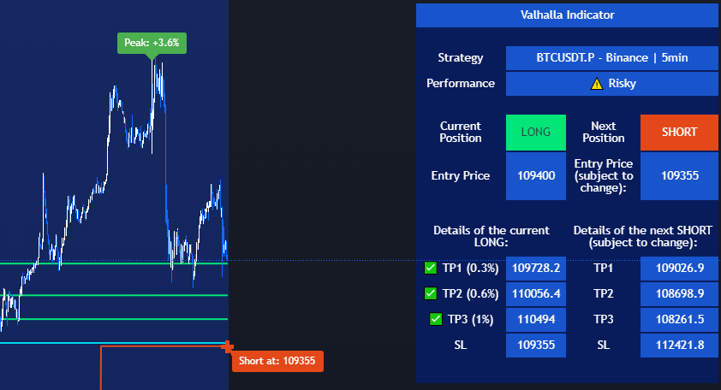Toggle the TP3 (1%) checkbox

coord(436,320)
